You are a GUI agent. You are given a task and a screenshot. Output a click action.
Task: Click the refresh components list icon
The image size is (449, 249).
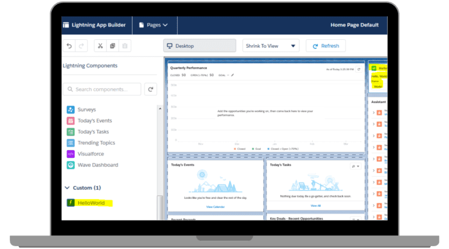tap(151, 89)
